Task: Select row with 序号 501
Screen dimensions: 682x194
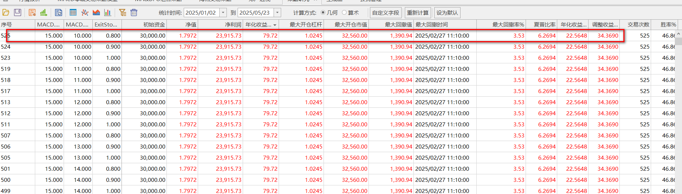Action: point(338,169)
